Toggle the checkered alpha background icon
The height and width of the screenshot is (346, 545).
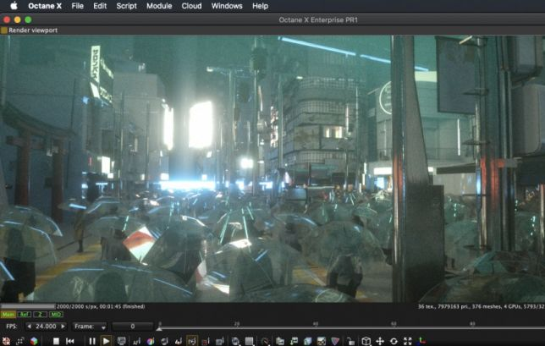pyautogui.click(x=322, y=341)
